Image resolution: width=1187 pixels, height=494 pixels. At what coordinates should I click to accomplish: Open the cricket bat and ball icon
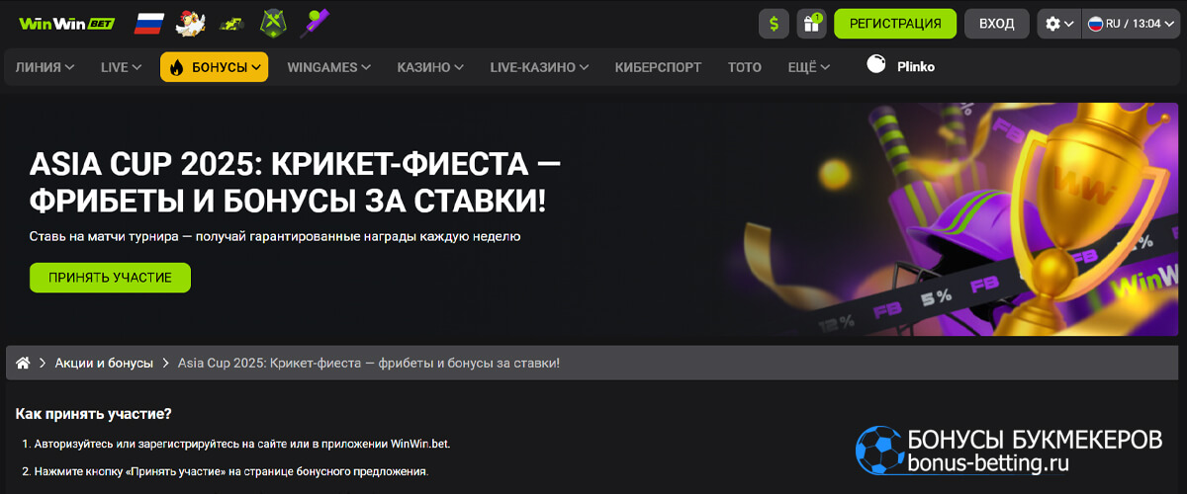tap(317, 22)
